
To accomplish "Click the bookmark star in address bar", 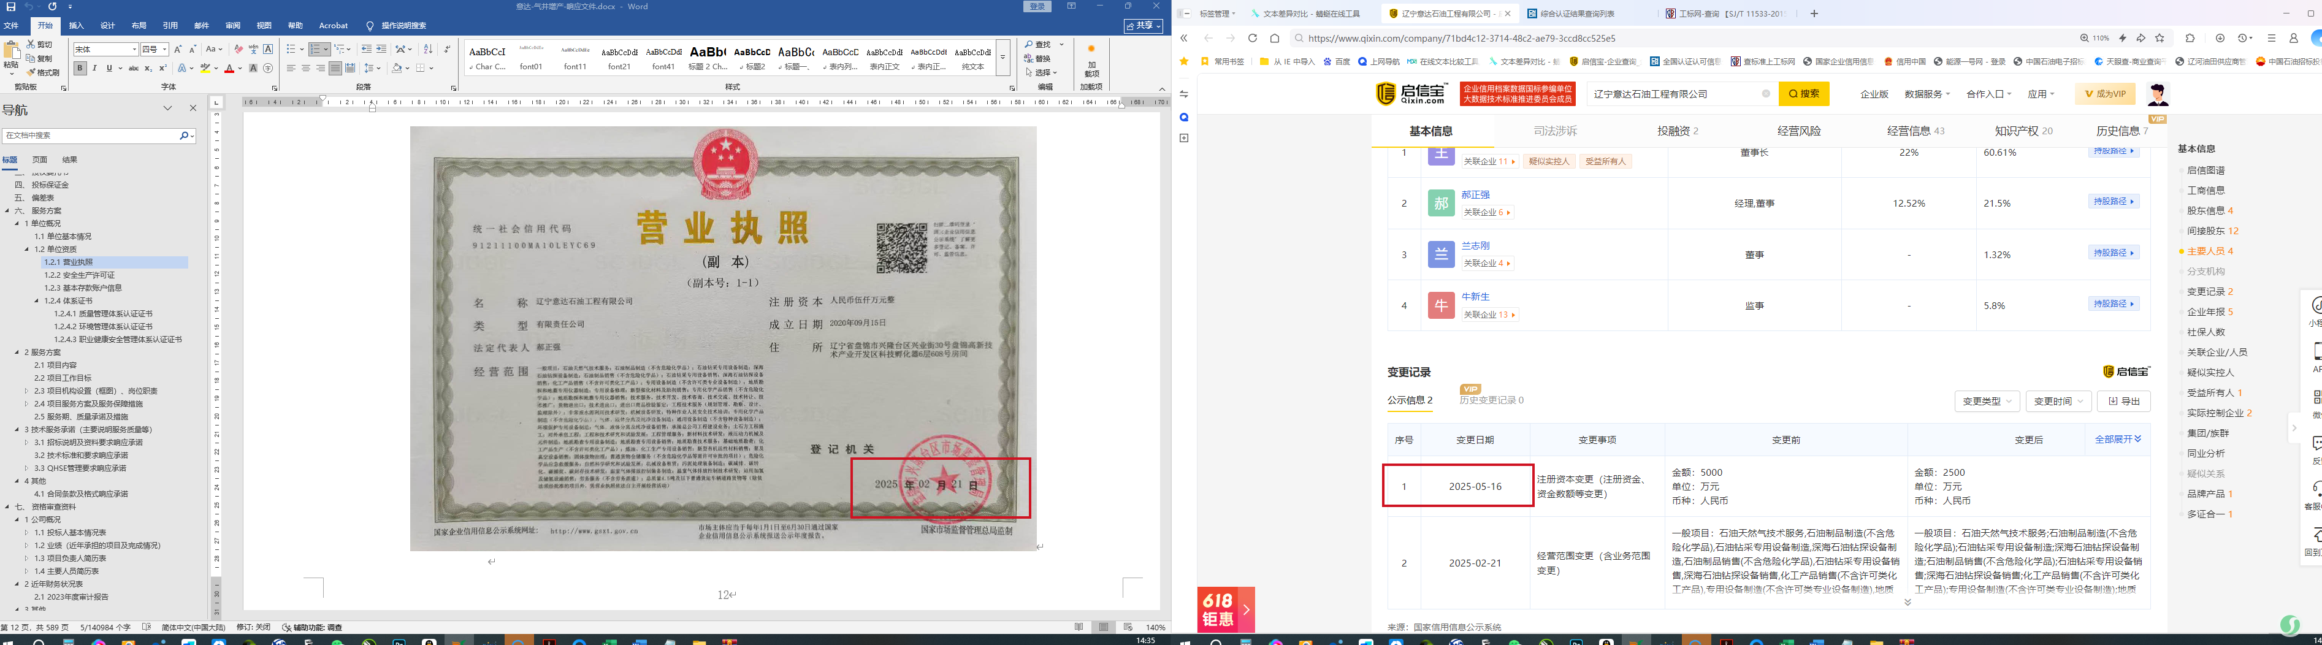I will 2160,39.
